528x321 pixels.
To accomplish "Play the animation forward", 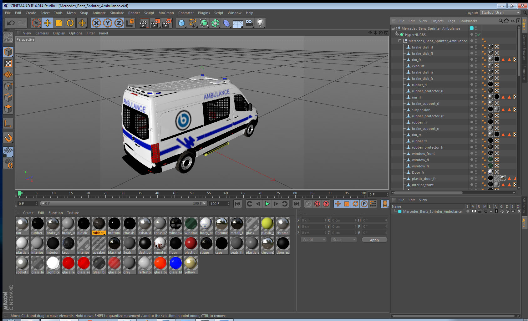I will click(x=267, y=204).
